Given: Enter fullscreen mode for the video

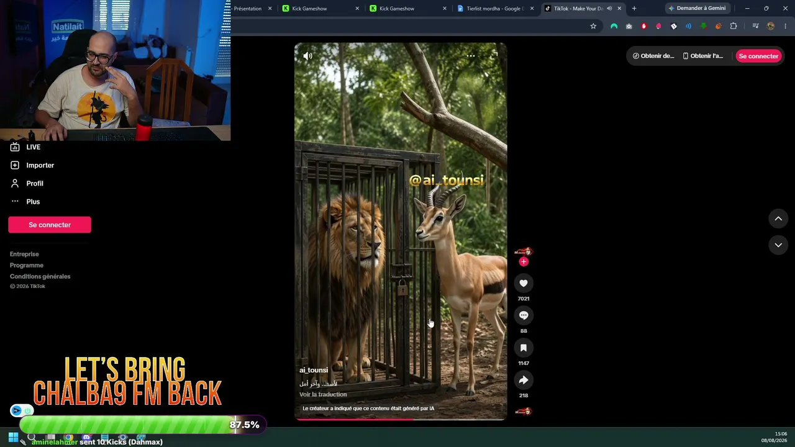Looking at the screenshot, I should point(494,56).
